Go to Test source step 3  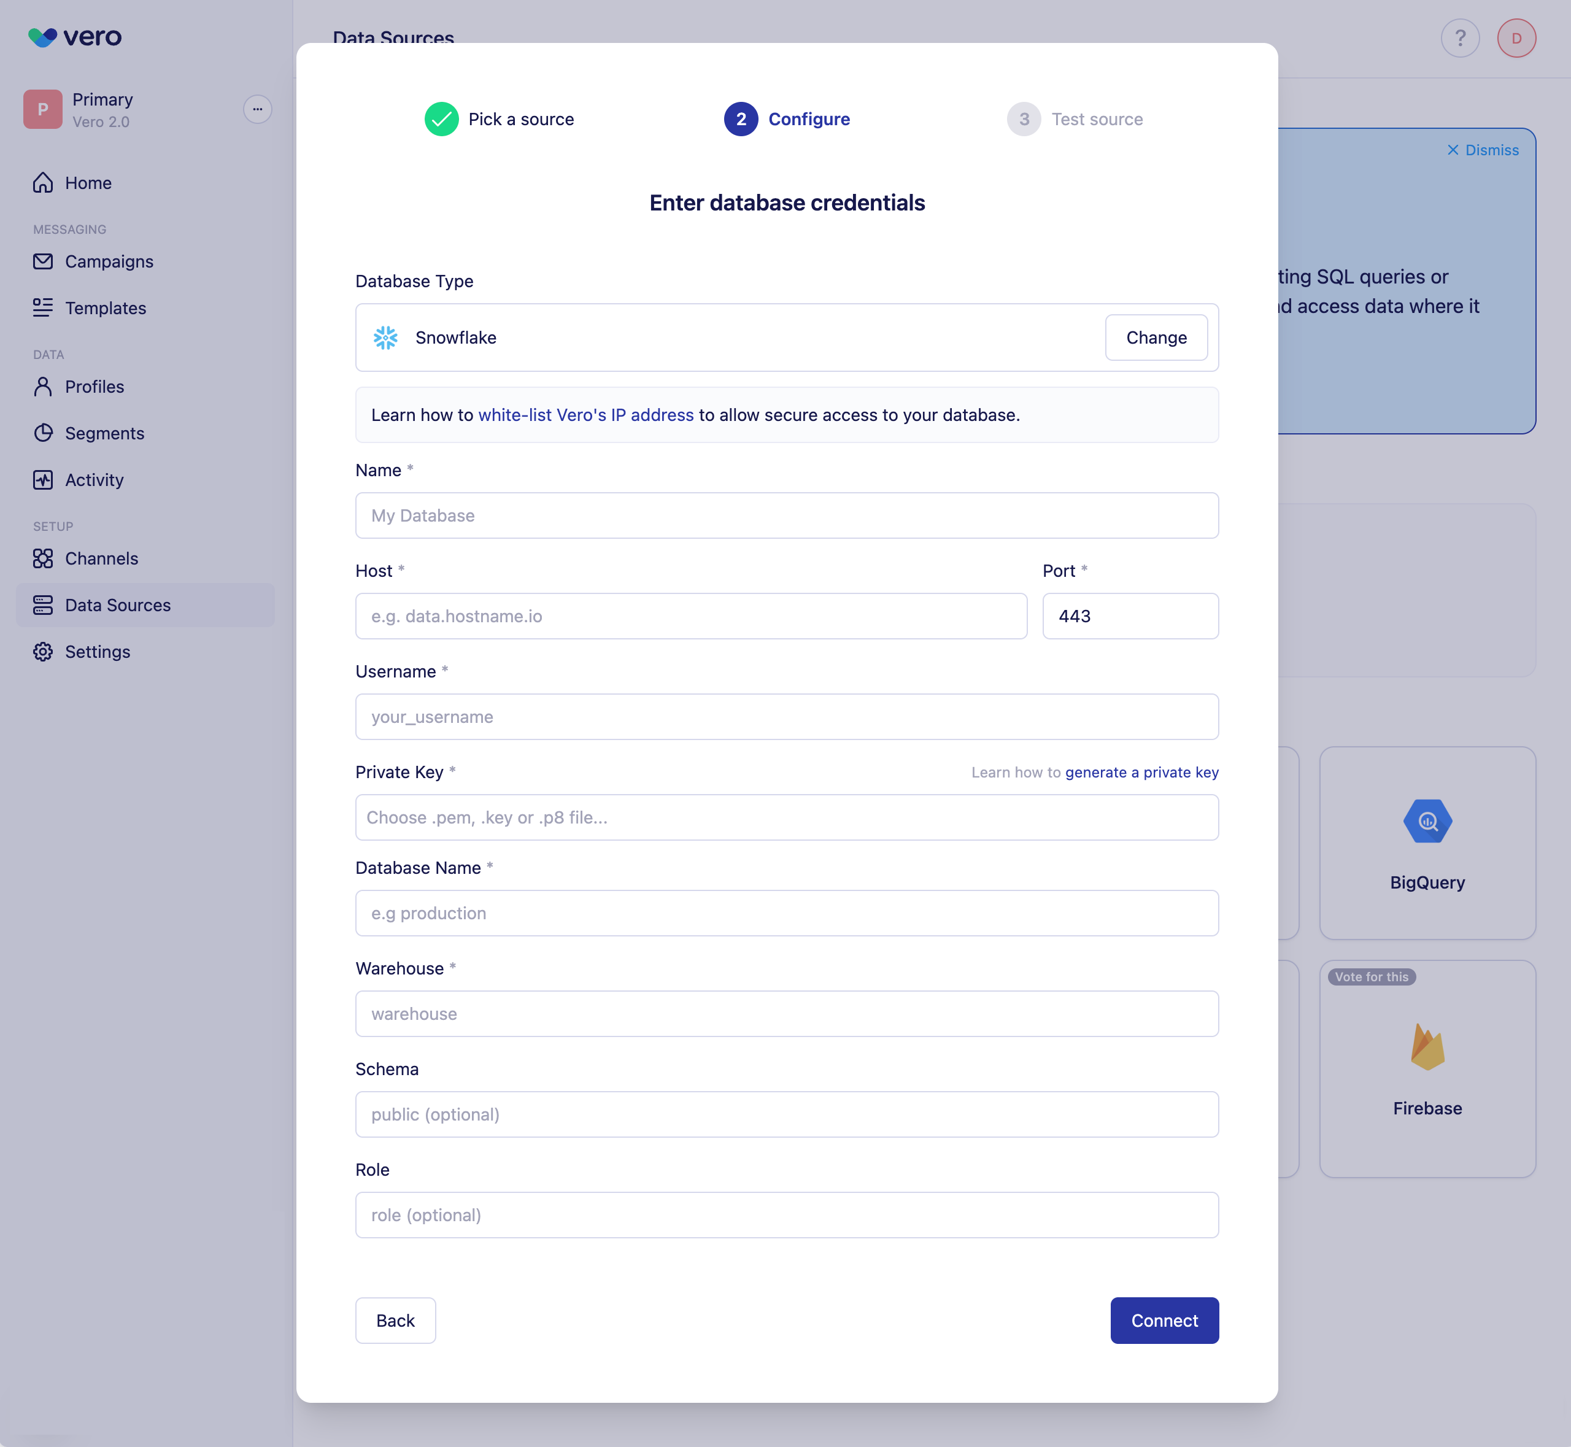pos(1024,119)
